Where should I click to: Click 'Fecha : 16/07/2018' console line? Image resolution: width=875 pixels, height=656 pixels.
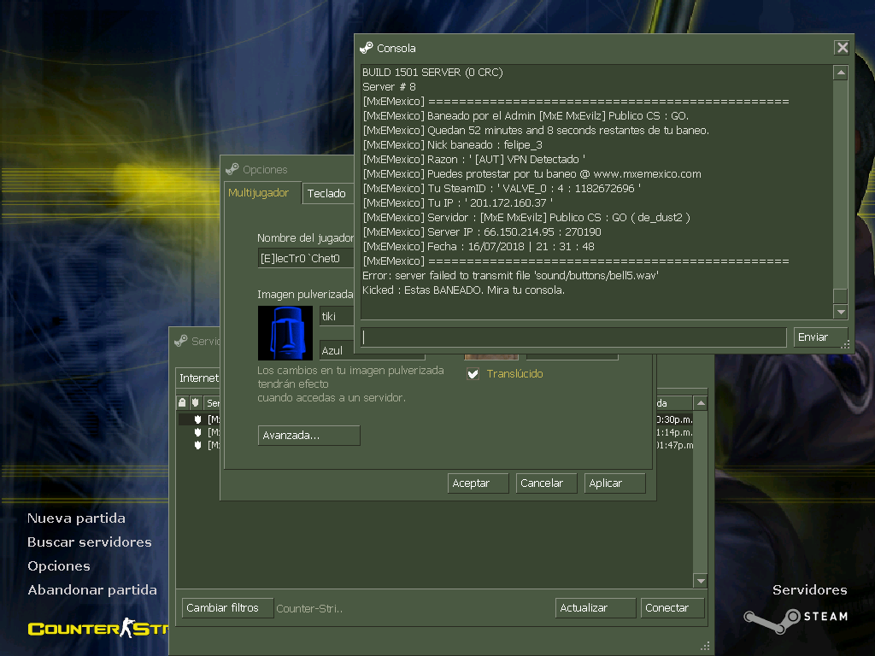479,246
